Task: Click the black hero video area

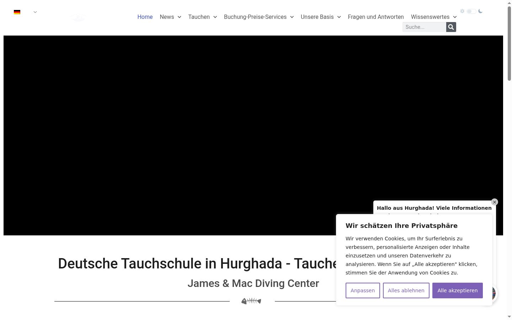Action: pyautogui.click(x=253, y=135)
